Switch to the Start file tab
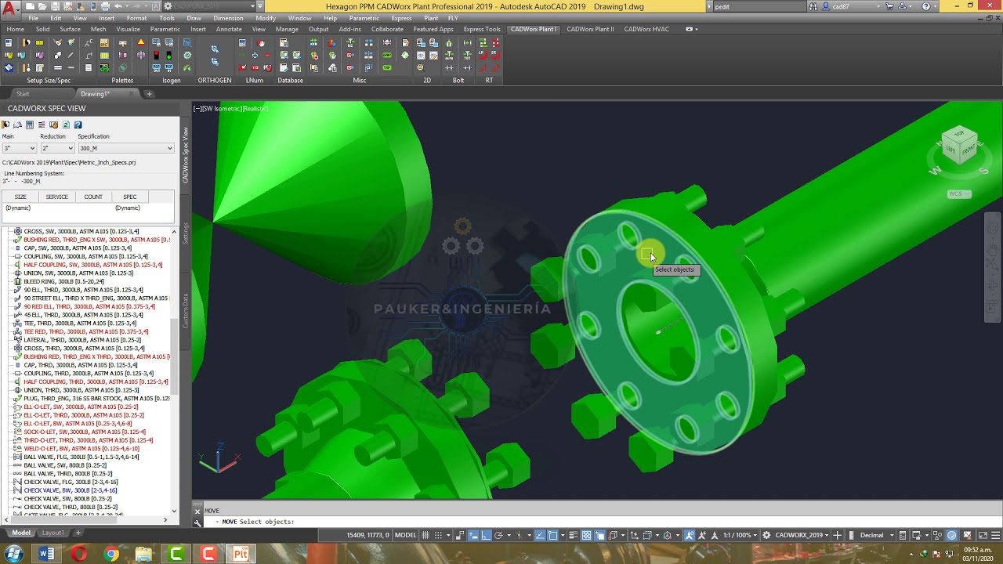Image resolution: width=1003 pixels, height=564 pixels. click(23, 94)
